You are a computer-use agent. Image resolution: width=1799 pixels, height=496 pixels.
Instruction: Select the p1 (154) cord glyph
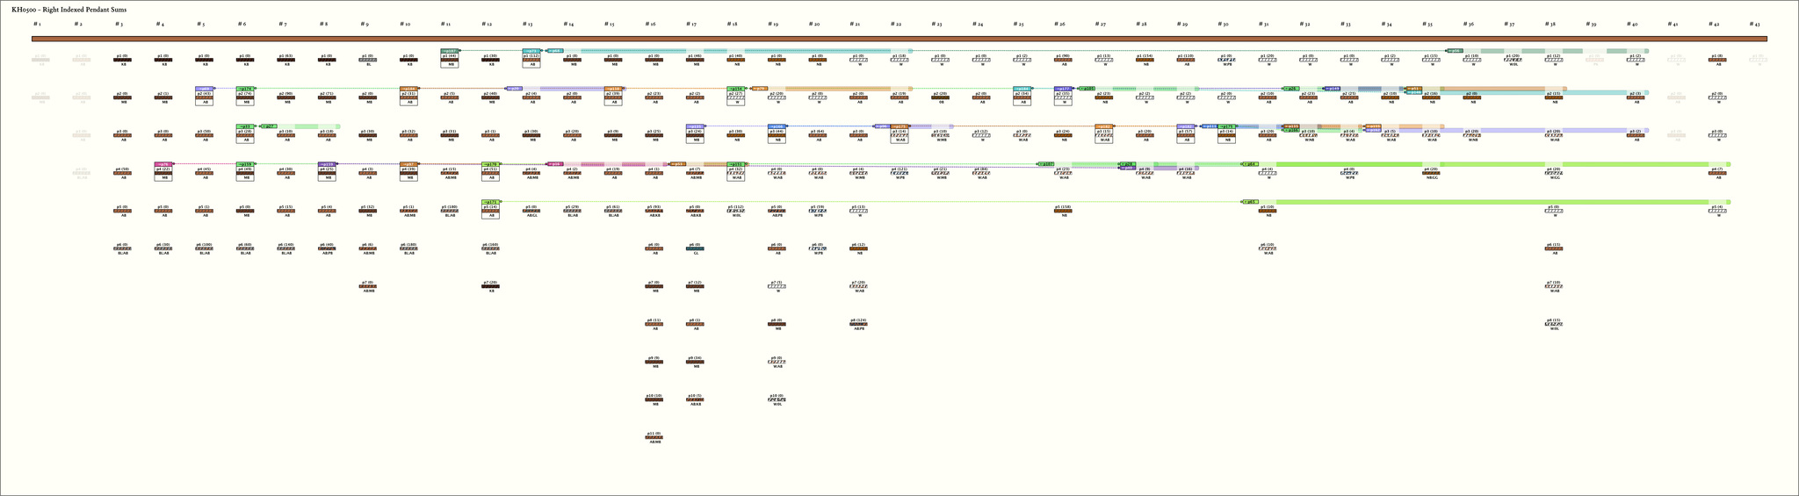(x=1145, y=60)
